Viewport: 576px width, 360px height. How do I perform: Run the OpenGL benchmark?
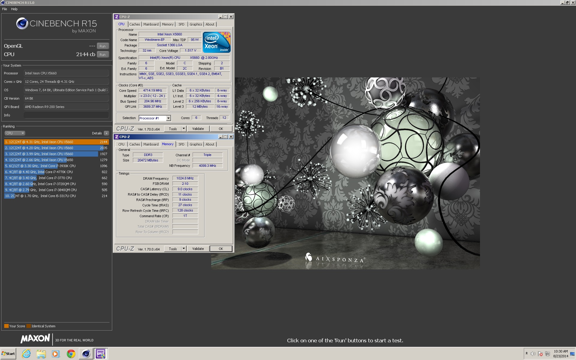click(103, 46)
